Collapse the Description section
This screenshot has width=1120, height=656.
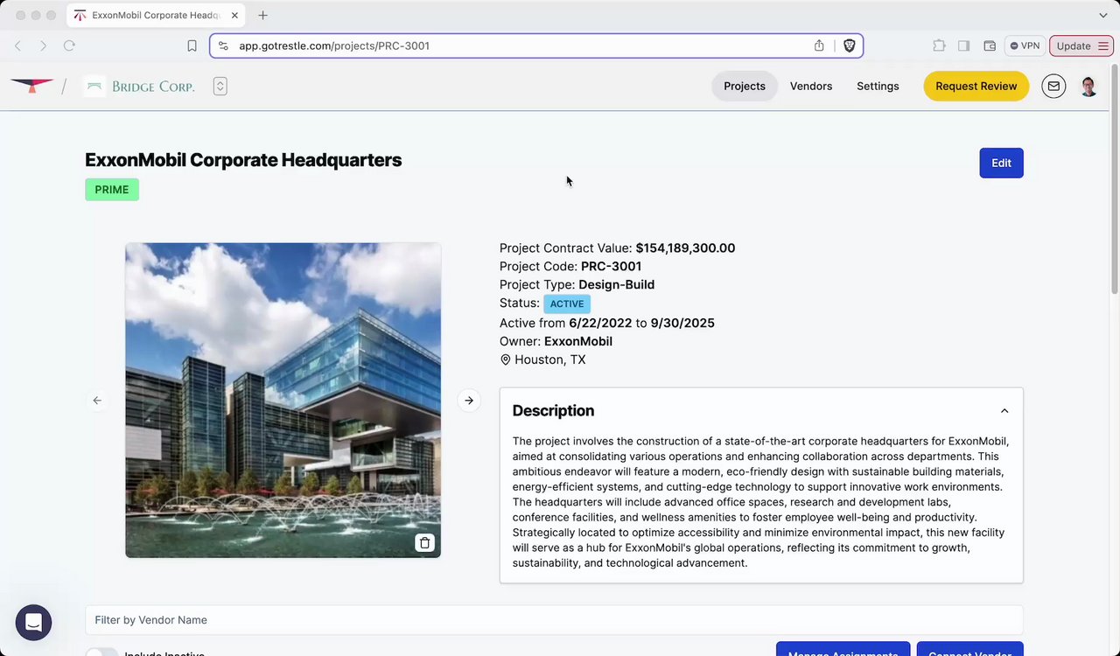1004,411
